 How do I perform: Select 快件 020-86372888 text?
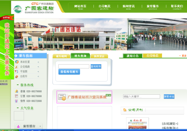31,101
